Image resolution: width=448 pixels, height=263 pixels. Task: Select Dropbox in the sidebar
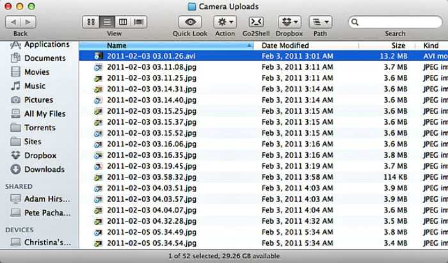point(40,155)
